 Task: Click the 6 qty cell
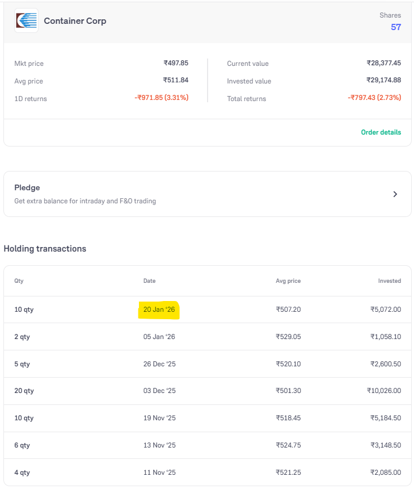pyautogui.click(x=22, y=445)
